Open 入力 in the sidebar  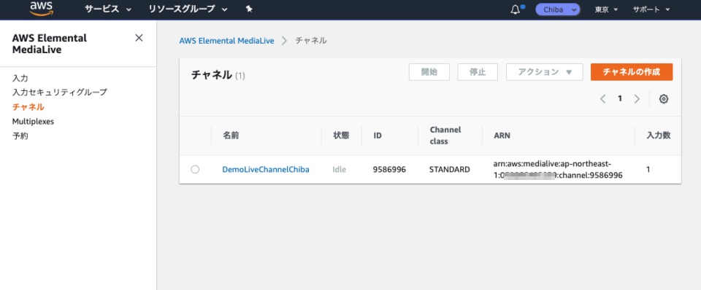coord(20,78)
